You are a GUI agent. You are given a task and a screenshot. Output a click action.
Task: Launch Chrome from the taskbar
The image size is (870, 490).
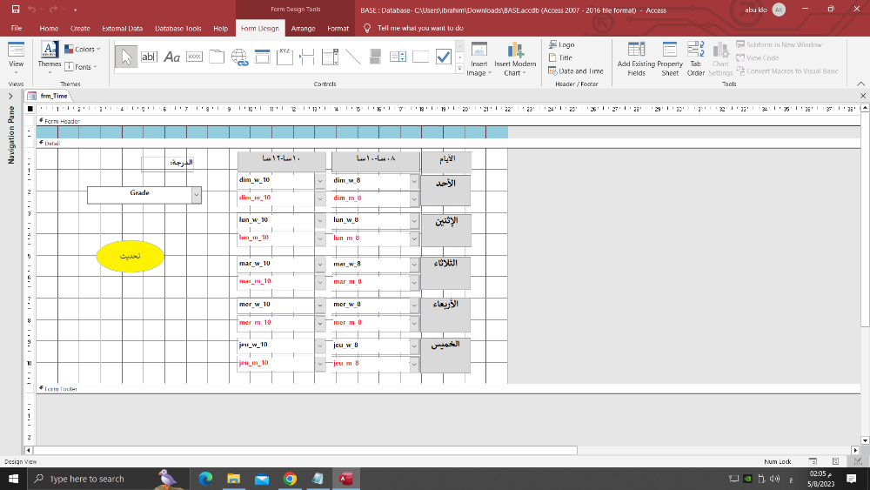[290, 479]
